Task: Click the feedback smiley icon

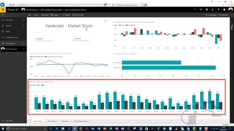Action: point(224,10)
